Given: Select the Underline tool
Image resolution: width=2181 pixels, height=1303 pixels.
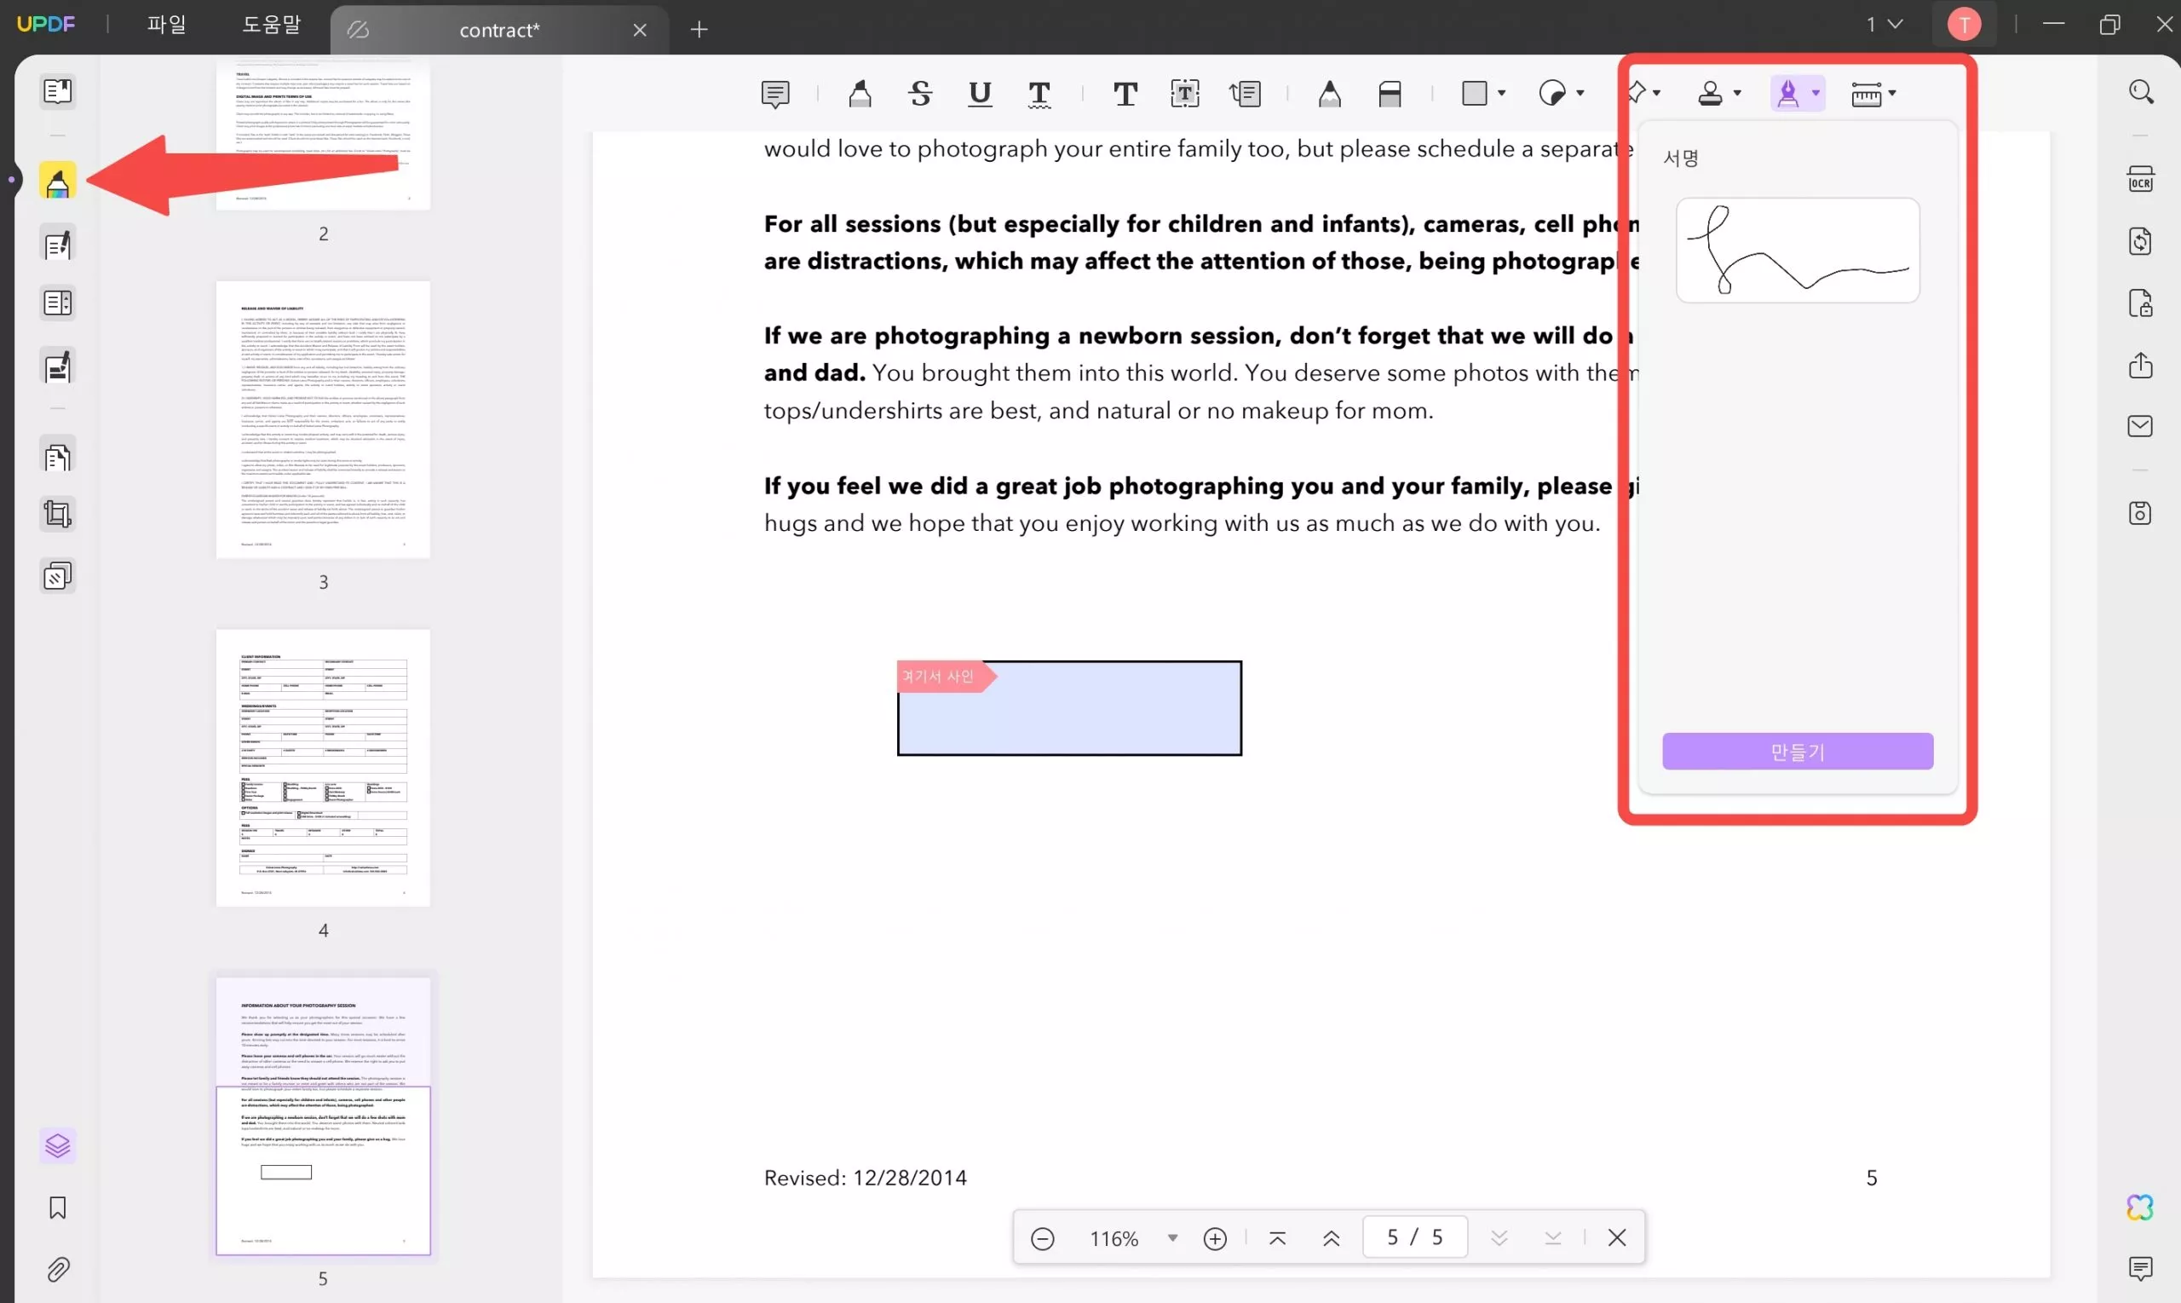Looking at the screenshot, I should tap(980, 94).
